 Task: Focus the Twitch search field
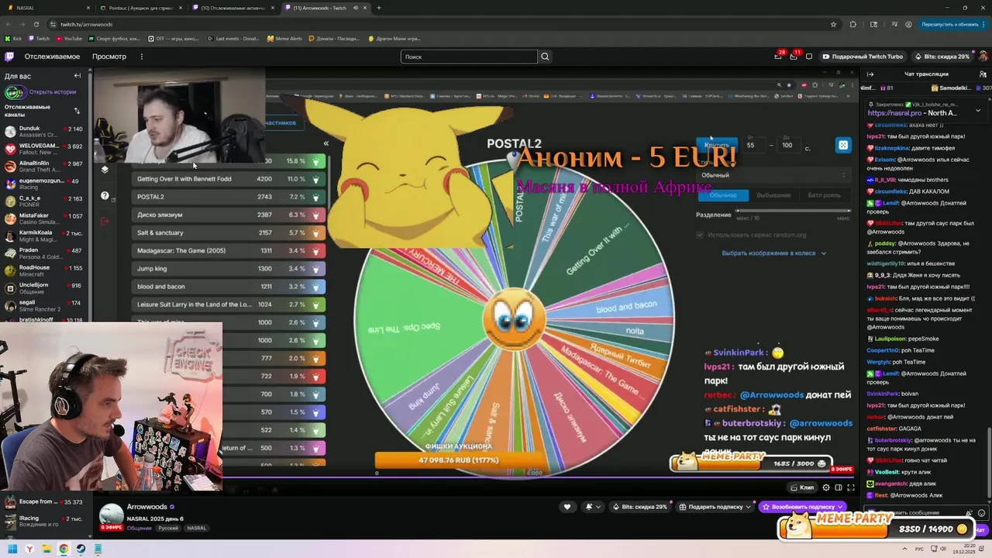coord(469,57)
